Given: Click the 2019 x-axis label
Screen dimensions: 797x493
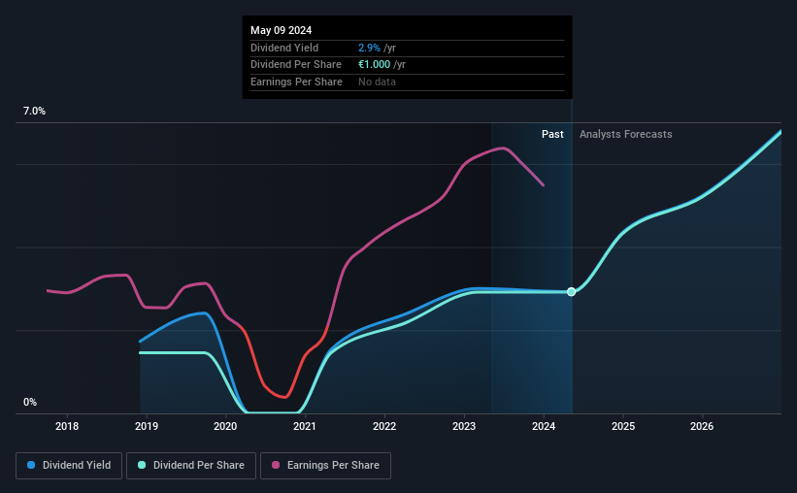Looking at the screenshot, I should click(147, 426).
